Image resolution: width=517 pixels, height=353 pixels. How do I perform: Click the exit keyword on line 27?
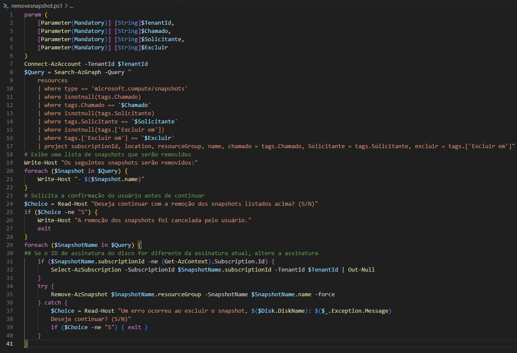coord(44,228)
